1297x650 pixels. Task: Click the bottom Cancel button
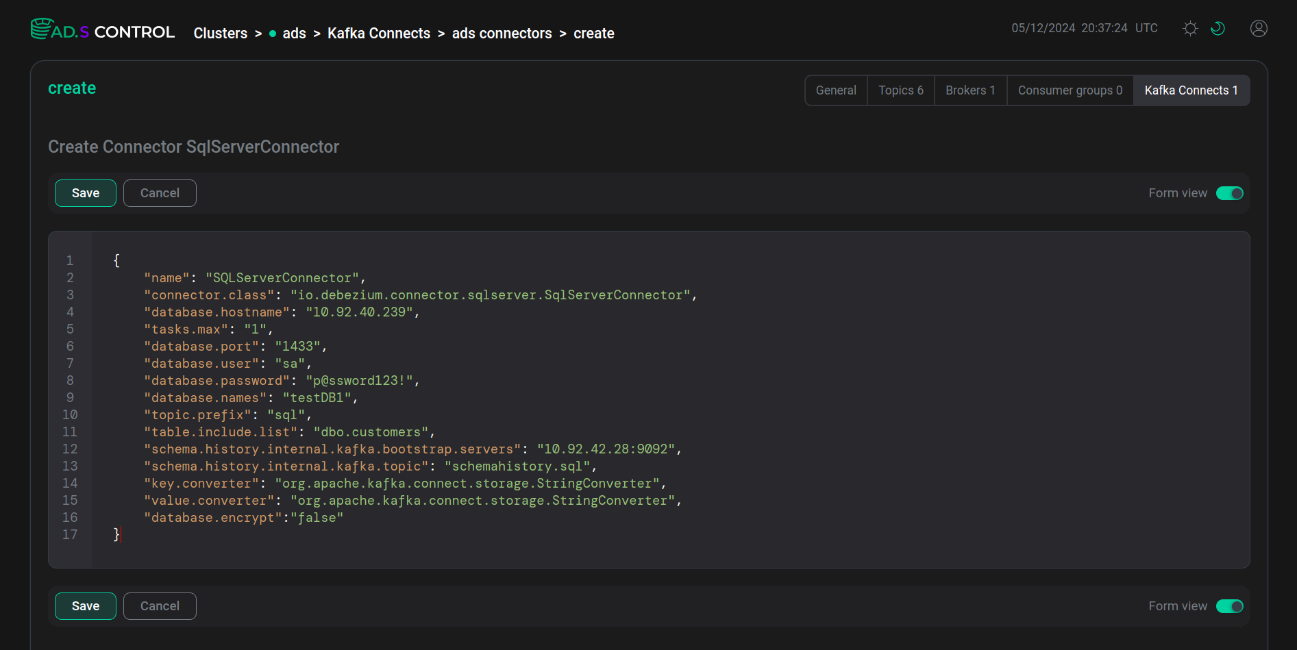(160, 606)
